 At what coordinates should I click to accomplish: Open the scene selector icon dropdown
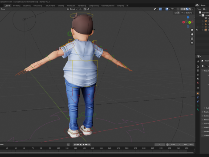[197, 5]
